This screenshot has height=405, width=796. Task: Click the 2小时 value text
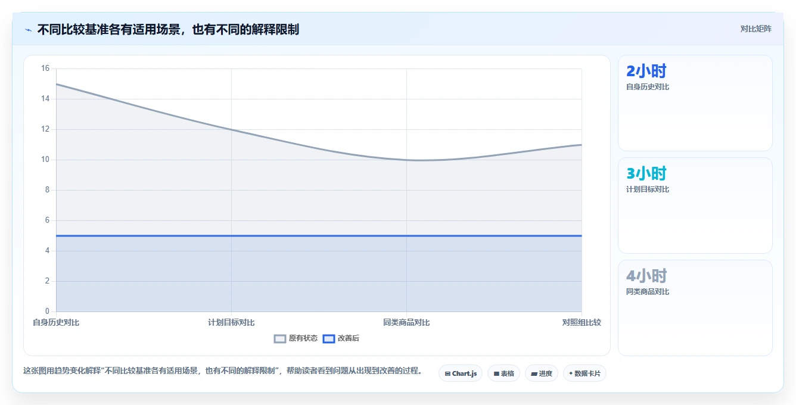646,71
